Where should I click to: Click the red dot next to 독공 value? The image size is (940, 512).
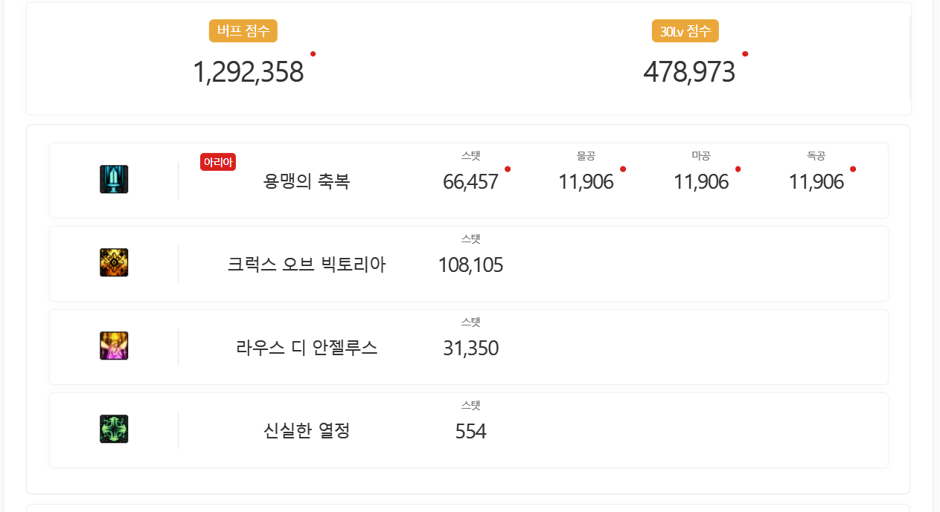pos(853,169)
